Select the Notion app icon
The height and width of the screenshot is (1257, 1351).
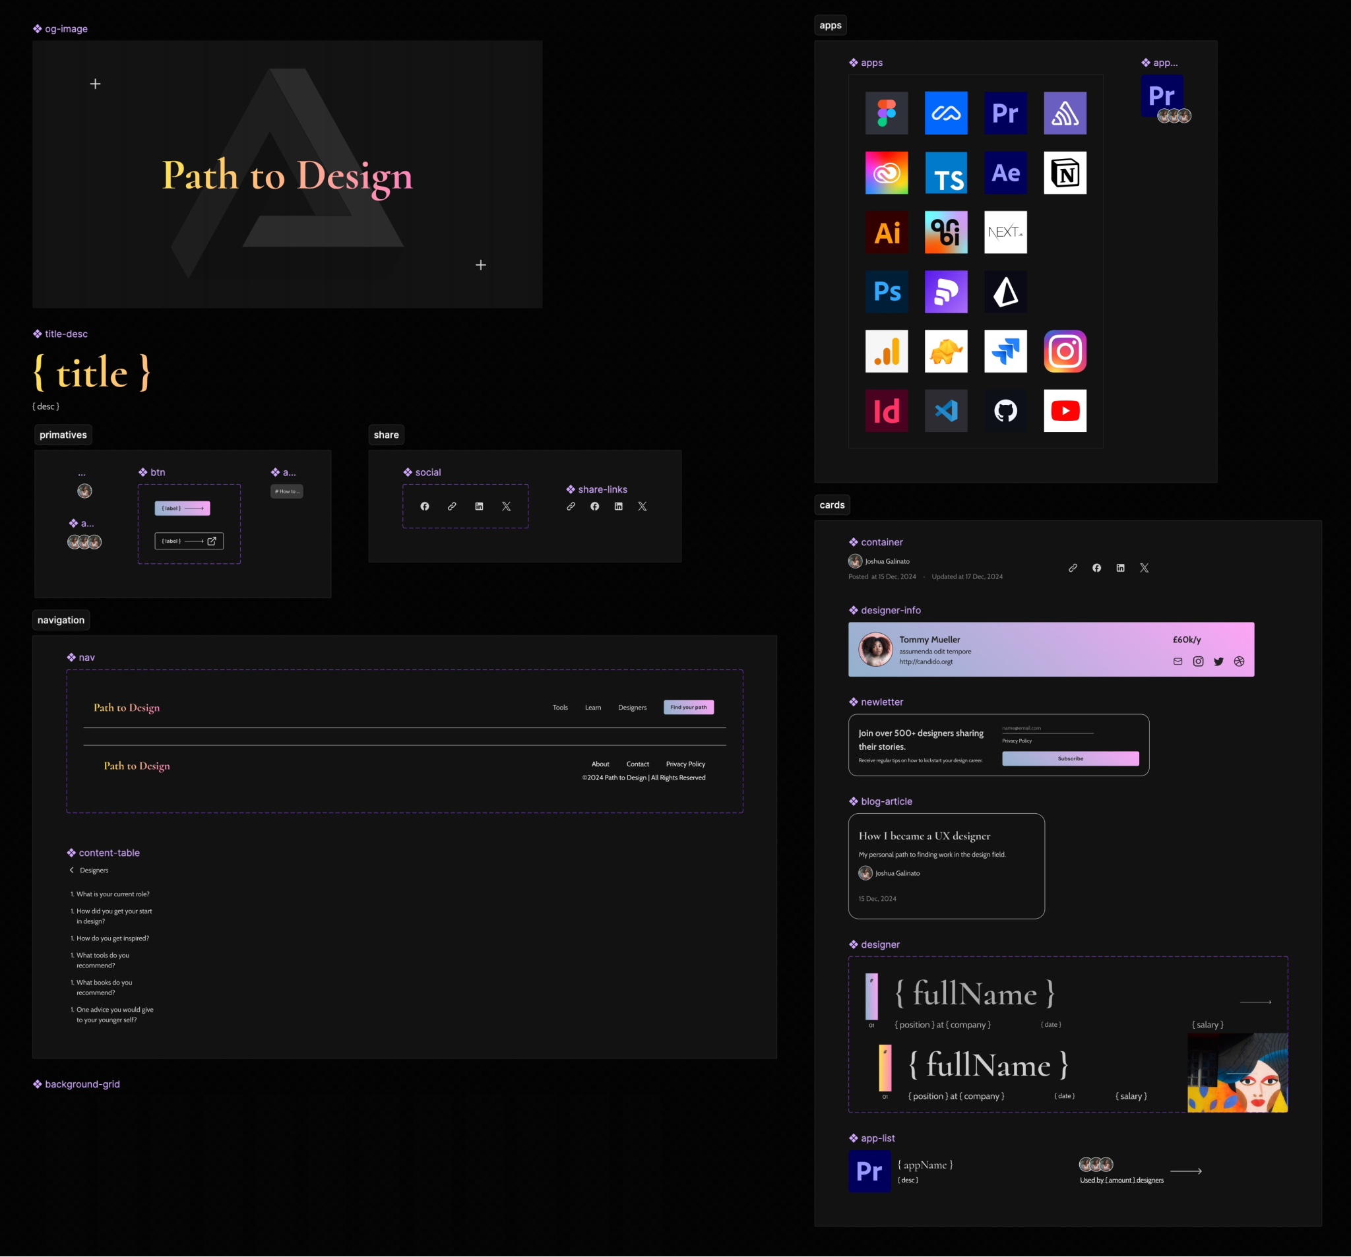1065,173
